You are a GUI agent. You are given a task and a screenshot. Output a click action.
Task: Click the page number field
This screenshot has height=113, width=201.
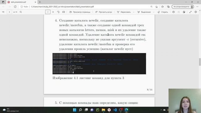pyautogui.click(x=9, y=12)
